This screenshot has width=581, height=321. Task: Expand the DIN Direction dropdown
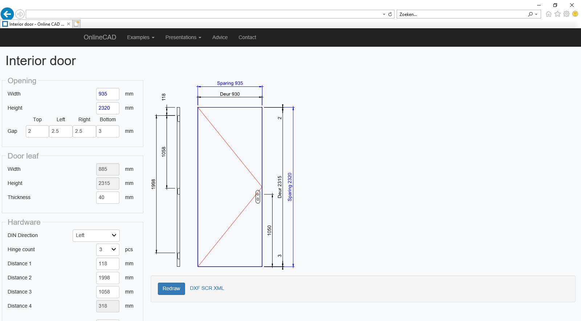click(x=96, y=235)
